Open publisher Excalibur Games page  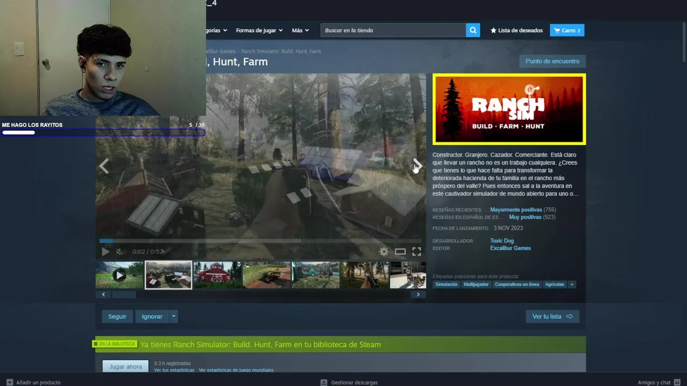click(510, 248)
